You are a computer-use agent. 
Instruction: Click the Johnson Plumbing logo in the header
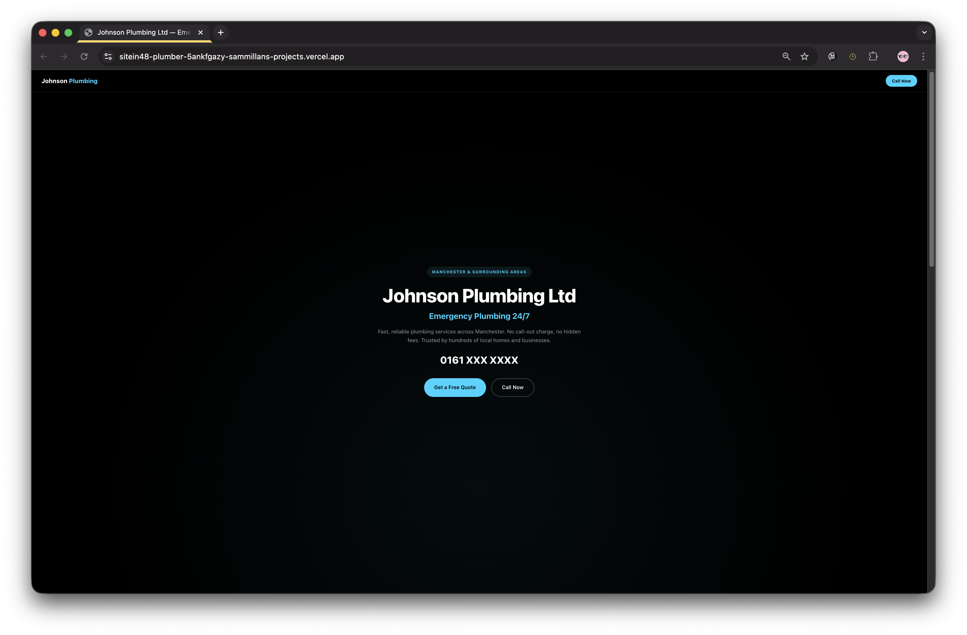tap(69, 81)
